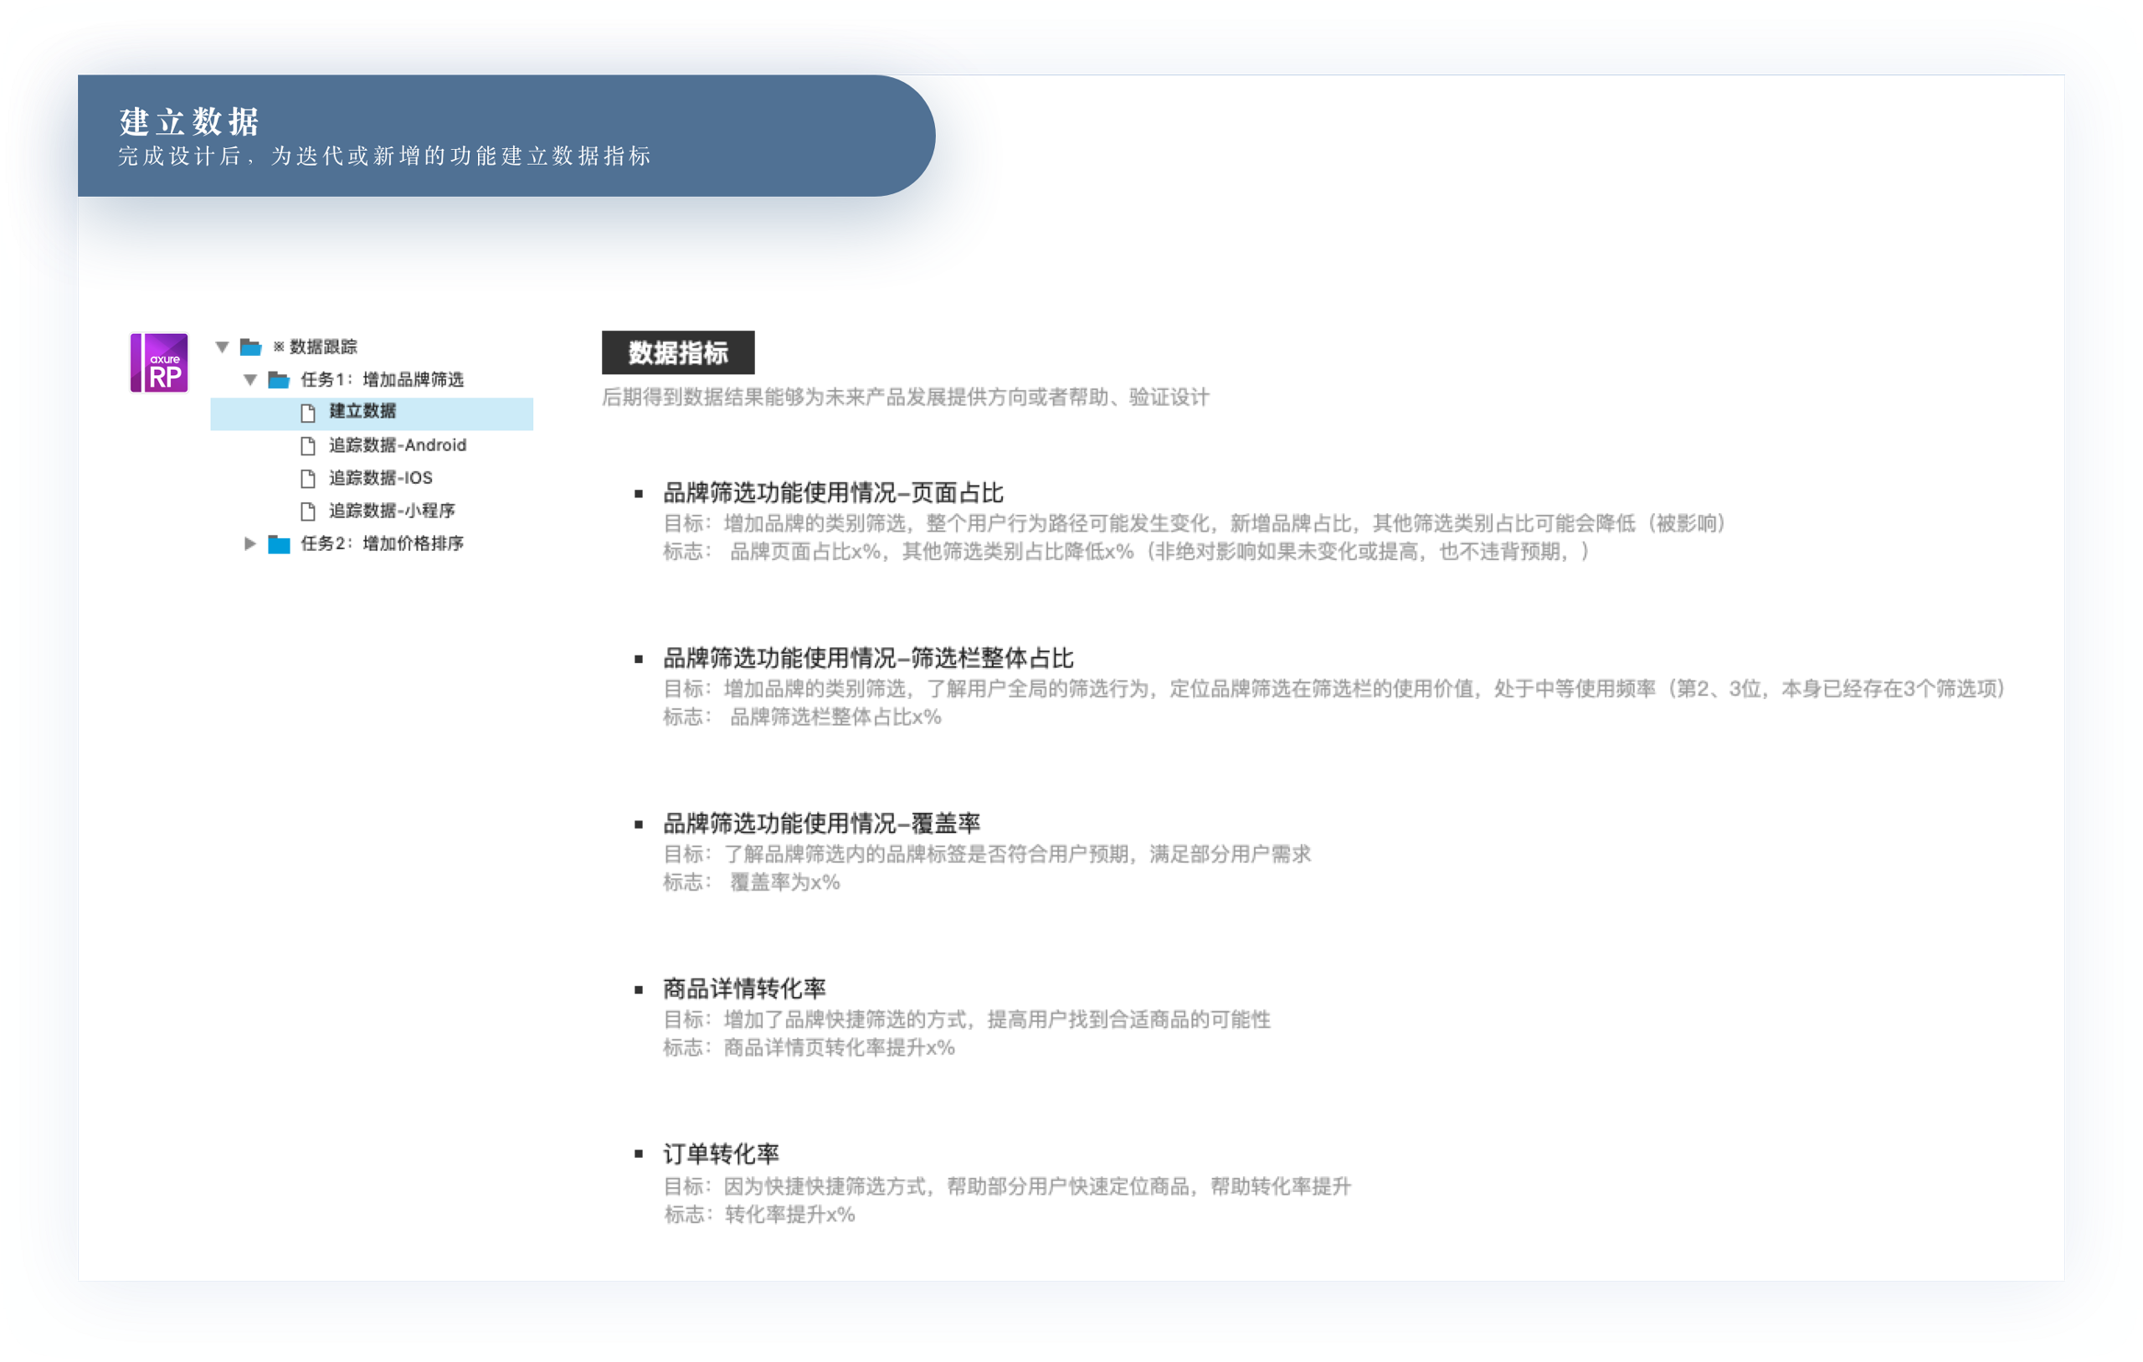The width and height of the screenshot is (2143, 1362).
Task: Click the 商品详情转化率 heading
Action: pyautogui.click(x=744, y=989)
